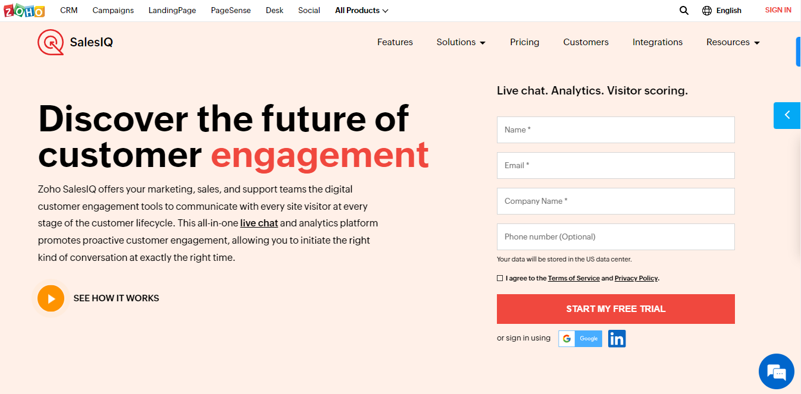Collapse the side panel with the chevron
The width and height of the screenshot is (801, 394).
coord(787,115)
